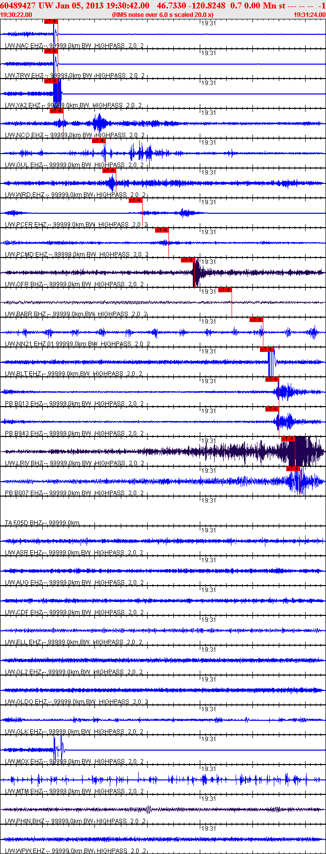Select the 'UW.NCO EHZ' station label

click(x=24, y=135)
